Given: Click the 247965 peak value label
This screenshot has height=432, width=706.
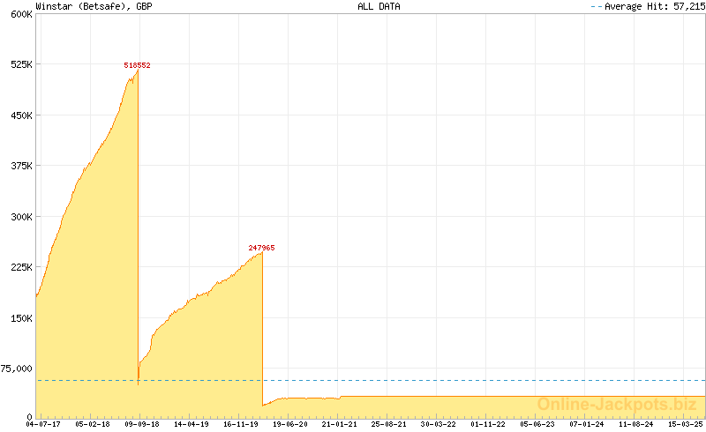Looking at the screenshot, I should coord(261,248).
